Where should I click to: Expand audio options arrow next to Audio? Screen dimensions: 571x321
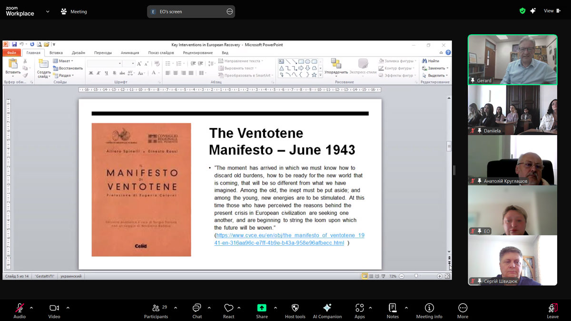click(31, 308)
